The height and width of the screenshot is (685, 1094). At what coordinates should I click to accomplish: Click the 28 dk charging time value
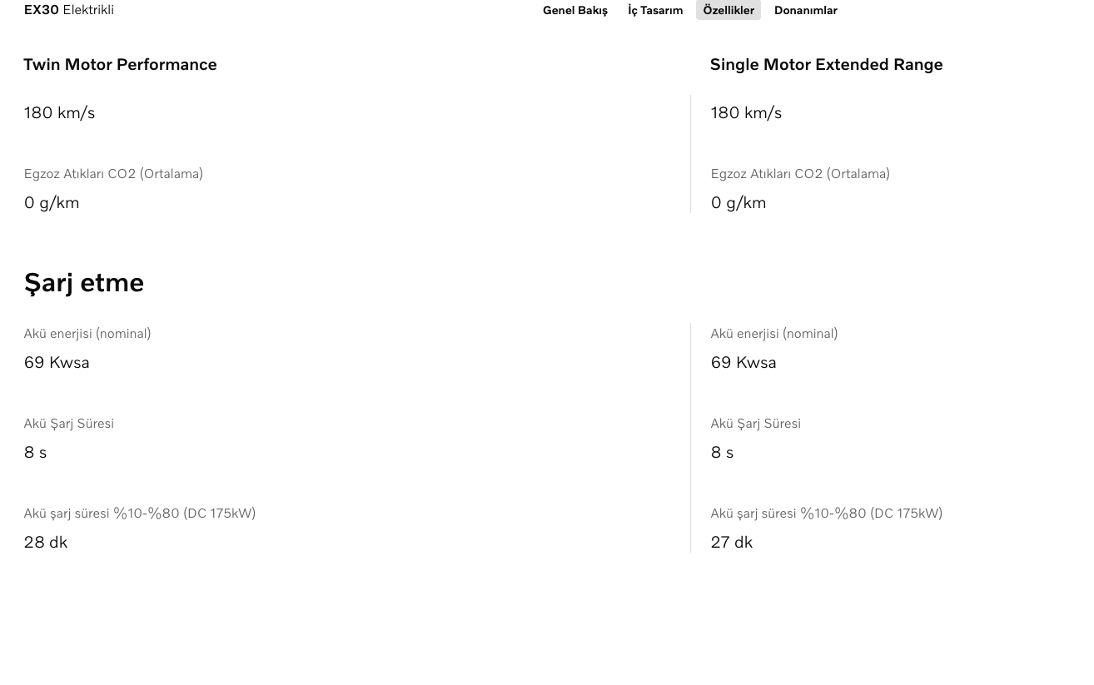point(46,542)
